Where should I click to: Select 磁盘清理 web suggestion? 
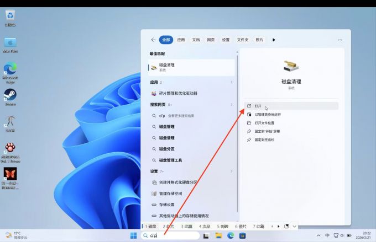pos(191,138)
